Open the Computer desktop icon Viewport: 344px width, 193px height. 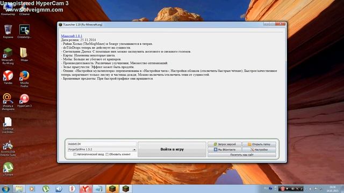click(x=8, y=9)
